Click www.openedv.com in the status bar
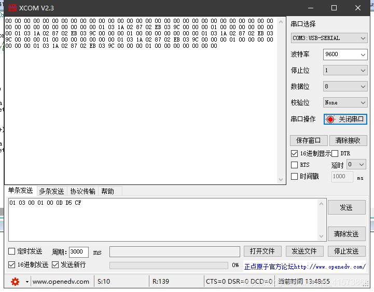Screen dimensions: 374x292 [x=61, y=282]
